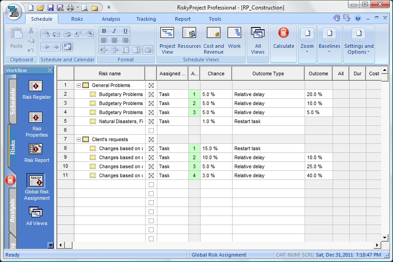
Task: Toggle checkbox for row 3 Budgetary Problems
Action: 151,103
